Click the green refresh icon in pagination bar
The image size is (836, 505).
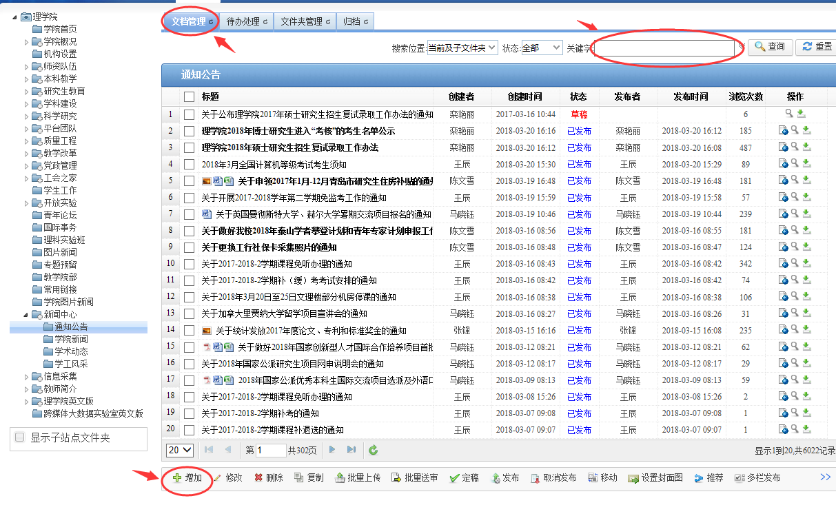373,450
